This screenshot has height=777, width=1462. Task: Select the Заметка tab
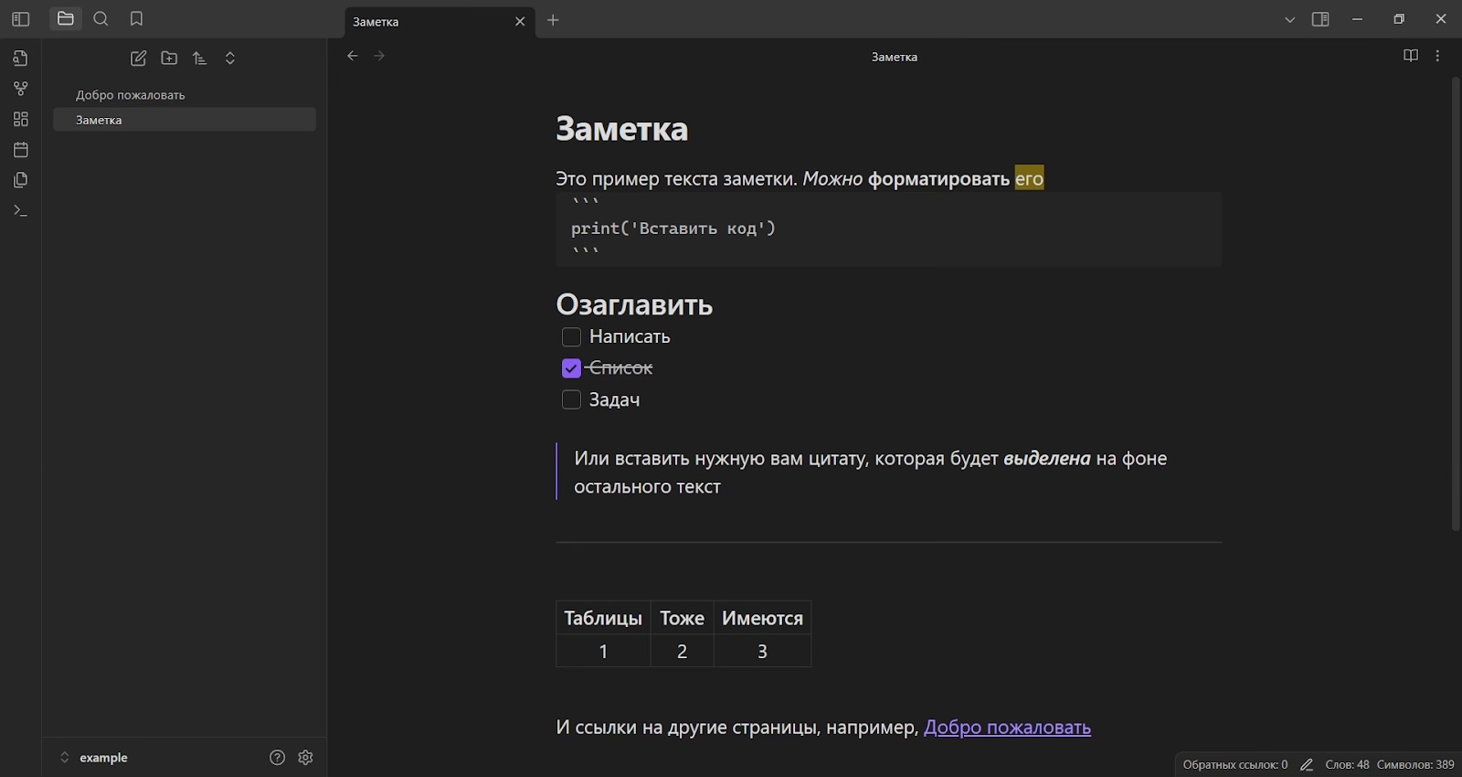(x=440, y=21)
